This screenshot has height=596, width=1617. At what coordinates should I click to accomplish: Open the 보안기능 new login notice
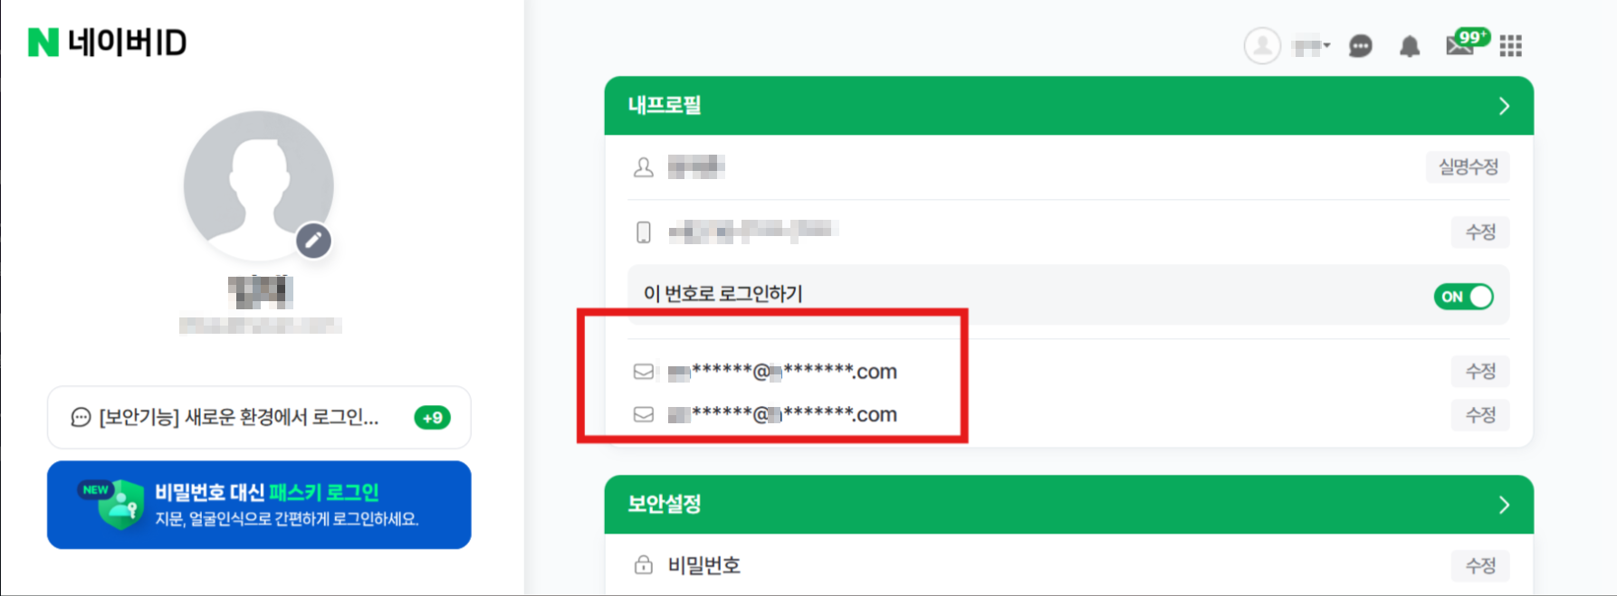coord(259,418)
